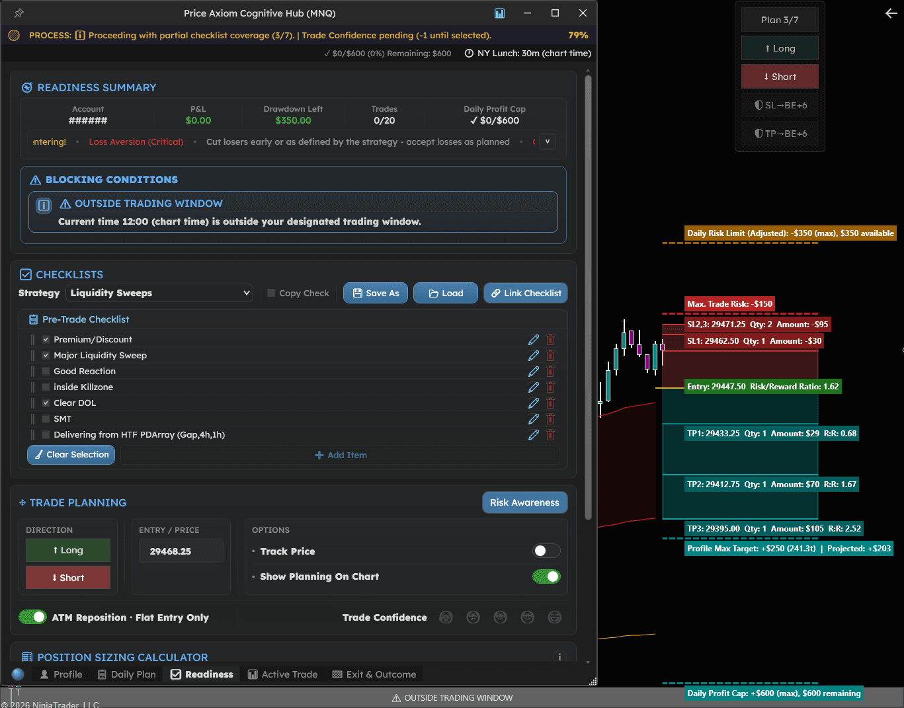Click the Save As button

tap(376, 293)
